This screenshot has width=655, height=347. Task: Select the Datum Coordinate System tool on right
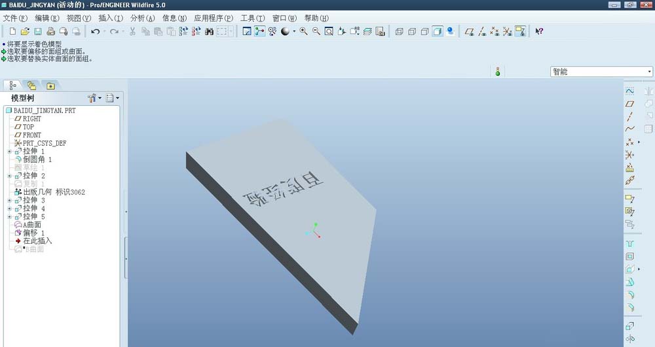tap(629, 155)
